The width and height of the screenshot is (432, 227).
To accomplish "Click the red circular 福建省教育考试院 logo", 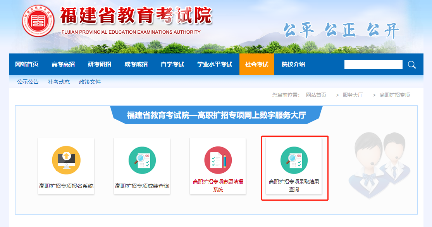I will point(38,21).
